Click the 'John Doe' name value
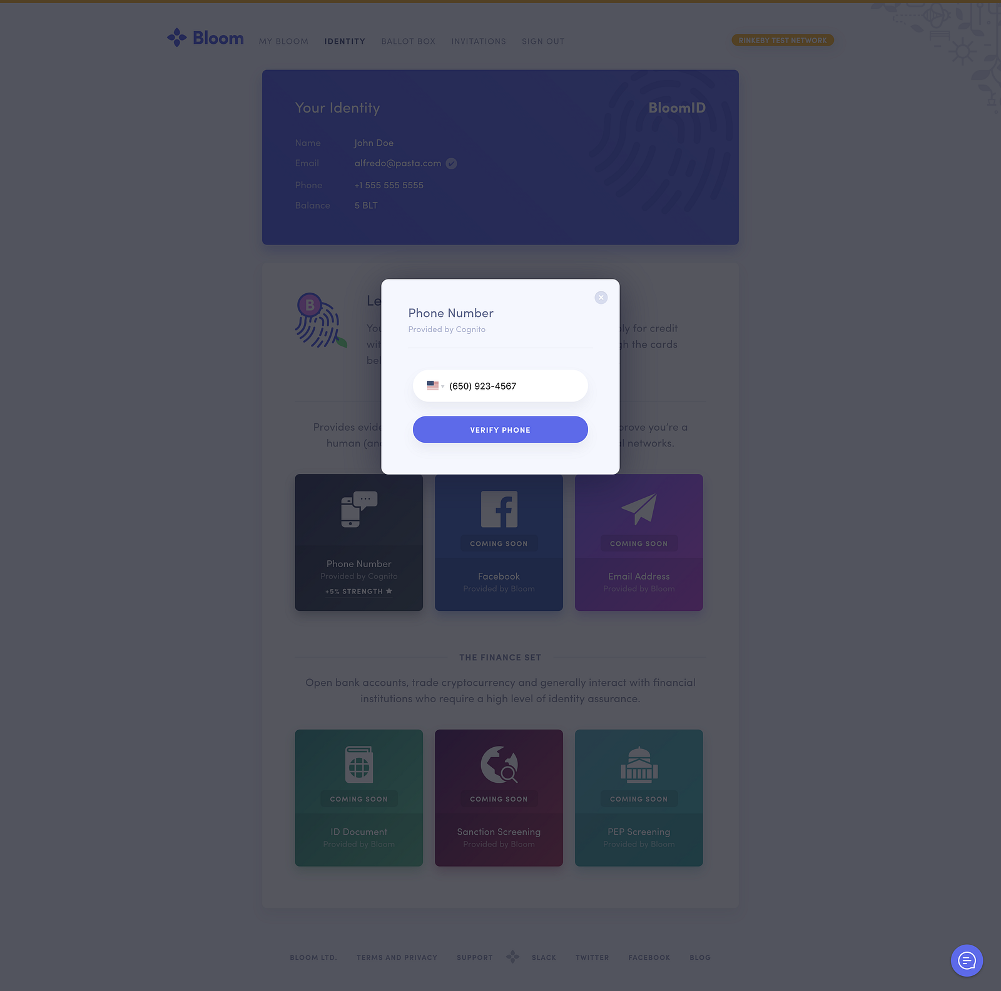 pyautogui.click(x=374, y=143)
